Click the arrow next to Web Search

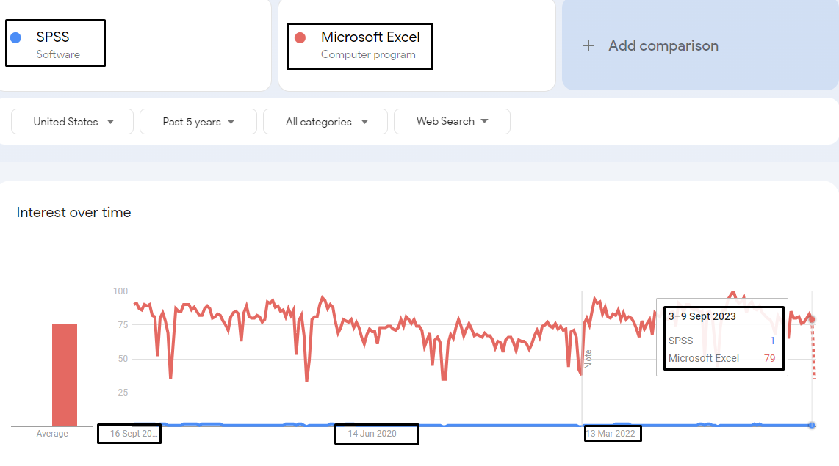[x=484, y=121]
